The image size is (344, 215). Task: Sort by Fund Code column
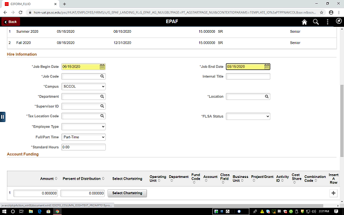coord(196,178)
